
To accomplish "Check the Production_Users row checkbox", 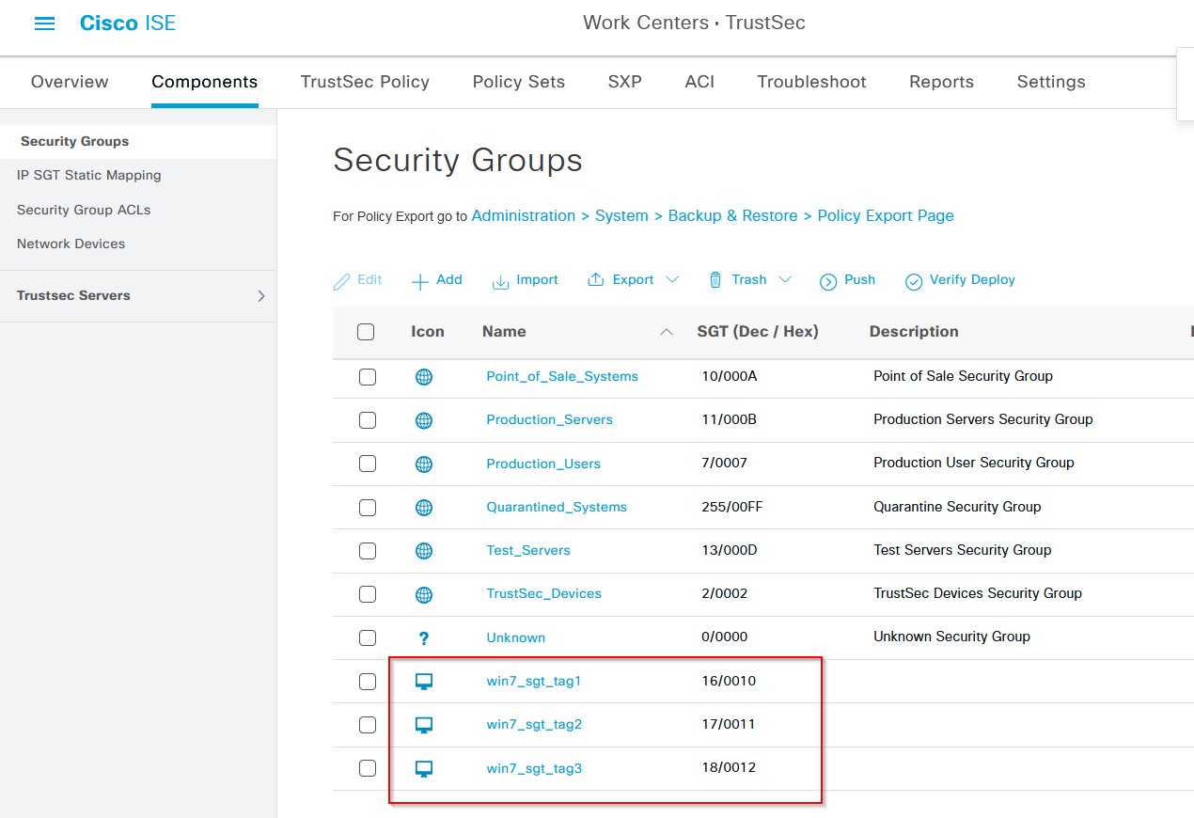I will coord(368,464).
